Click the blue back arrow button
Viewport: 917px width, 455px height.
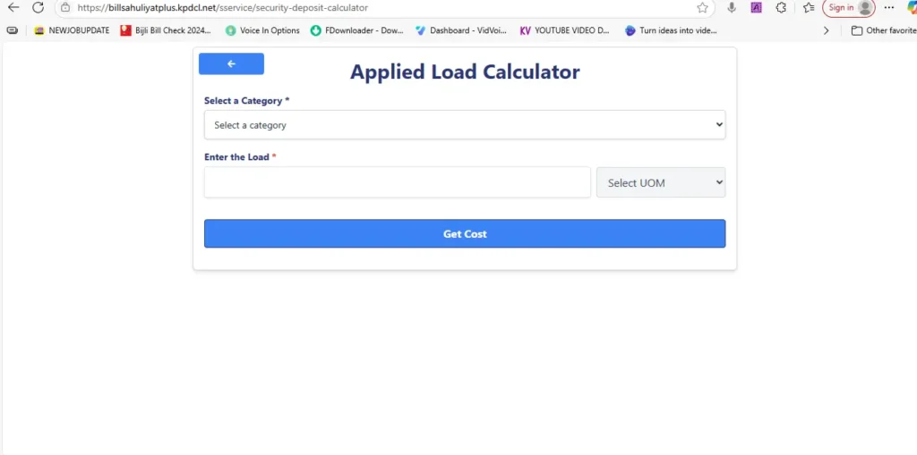click(231, 63)
